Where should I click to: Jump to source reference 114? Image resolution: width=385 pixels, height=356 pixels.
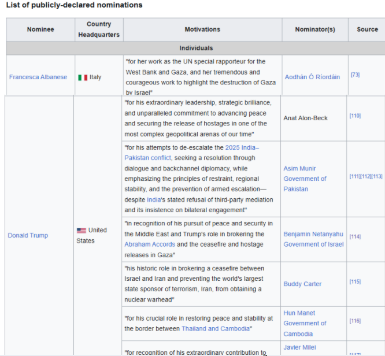click(355, 237)
